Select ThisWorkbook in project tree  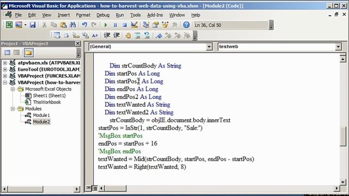click(x=47, y=102)
